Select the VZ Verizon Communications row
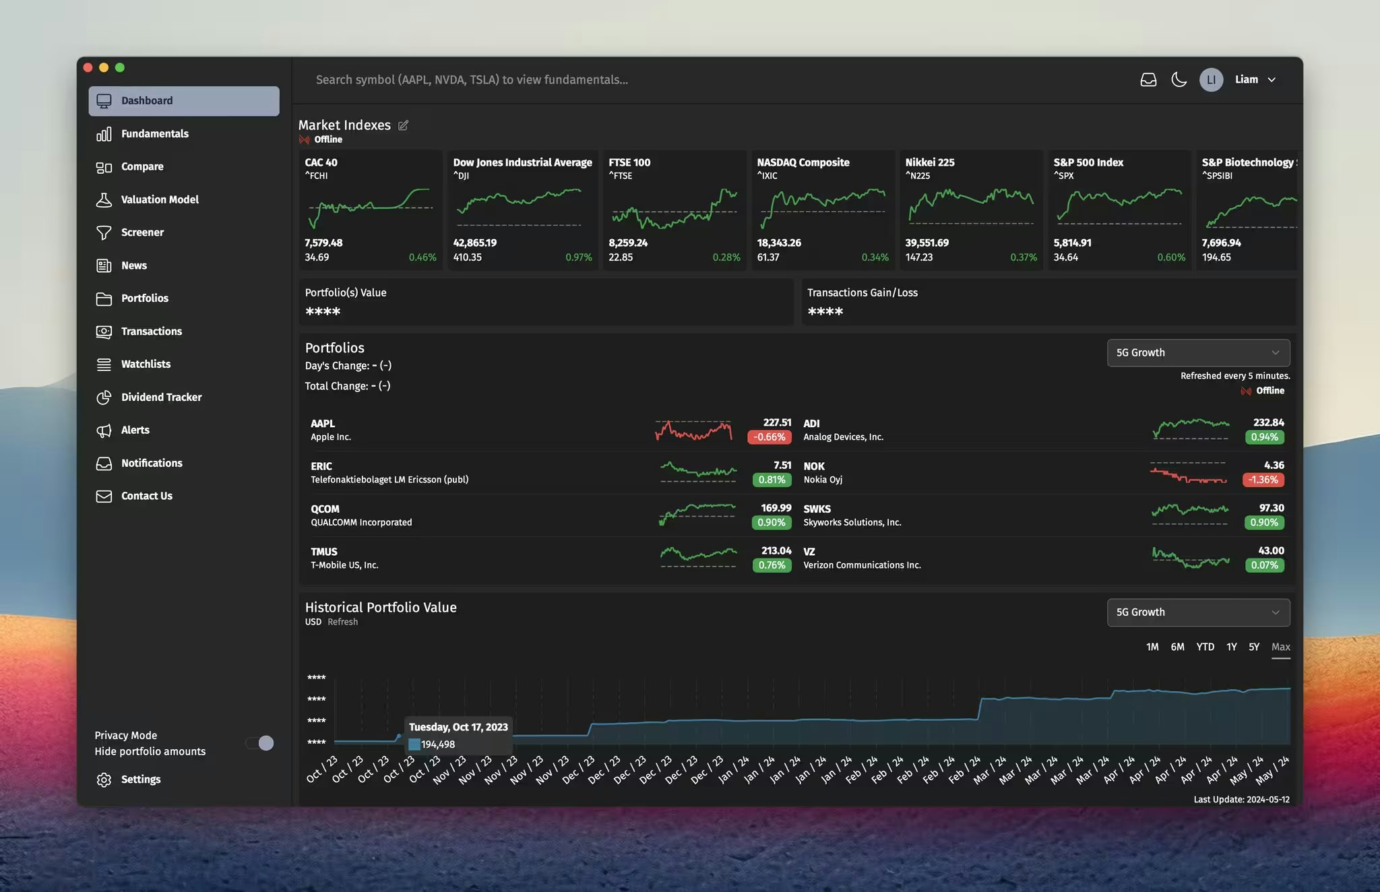Image resolution: width=1380 pixels, height=892 pixels. tap(1044, 558)
